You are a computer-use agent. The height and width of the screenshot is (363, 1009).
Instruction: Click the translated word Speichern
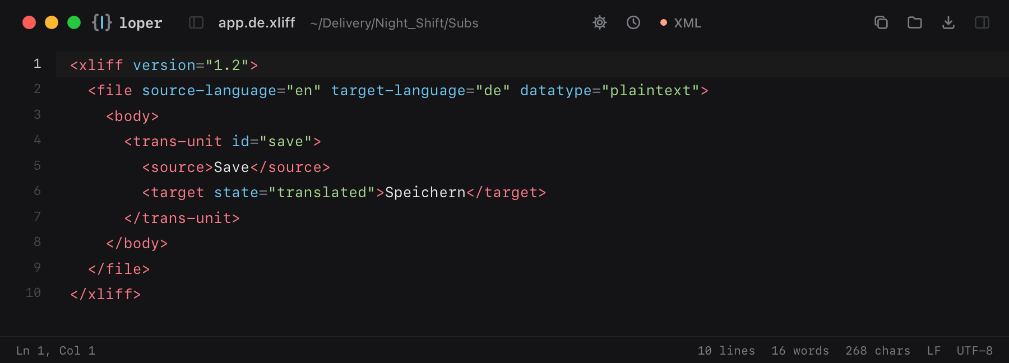pyautogui.click(x=425, y=193)
